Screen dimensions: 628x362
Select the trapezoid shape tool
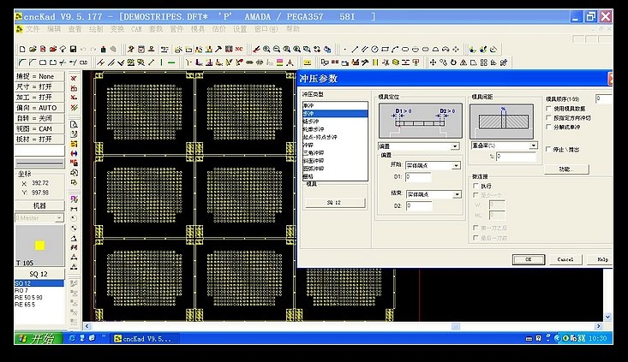435,49
